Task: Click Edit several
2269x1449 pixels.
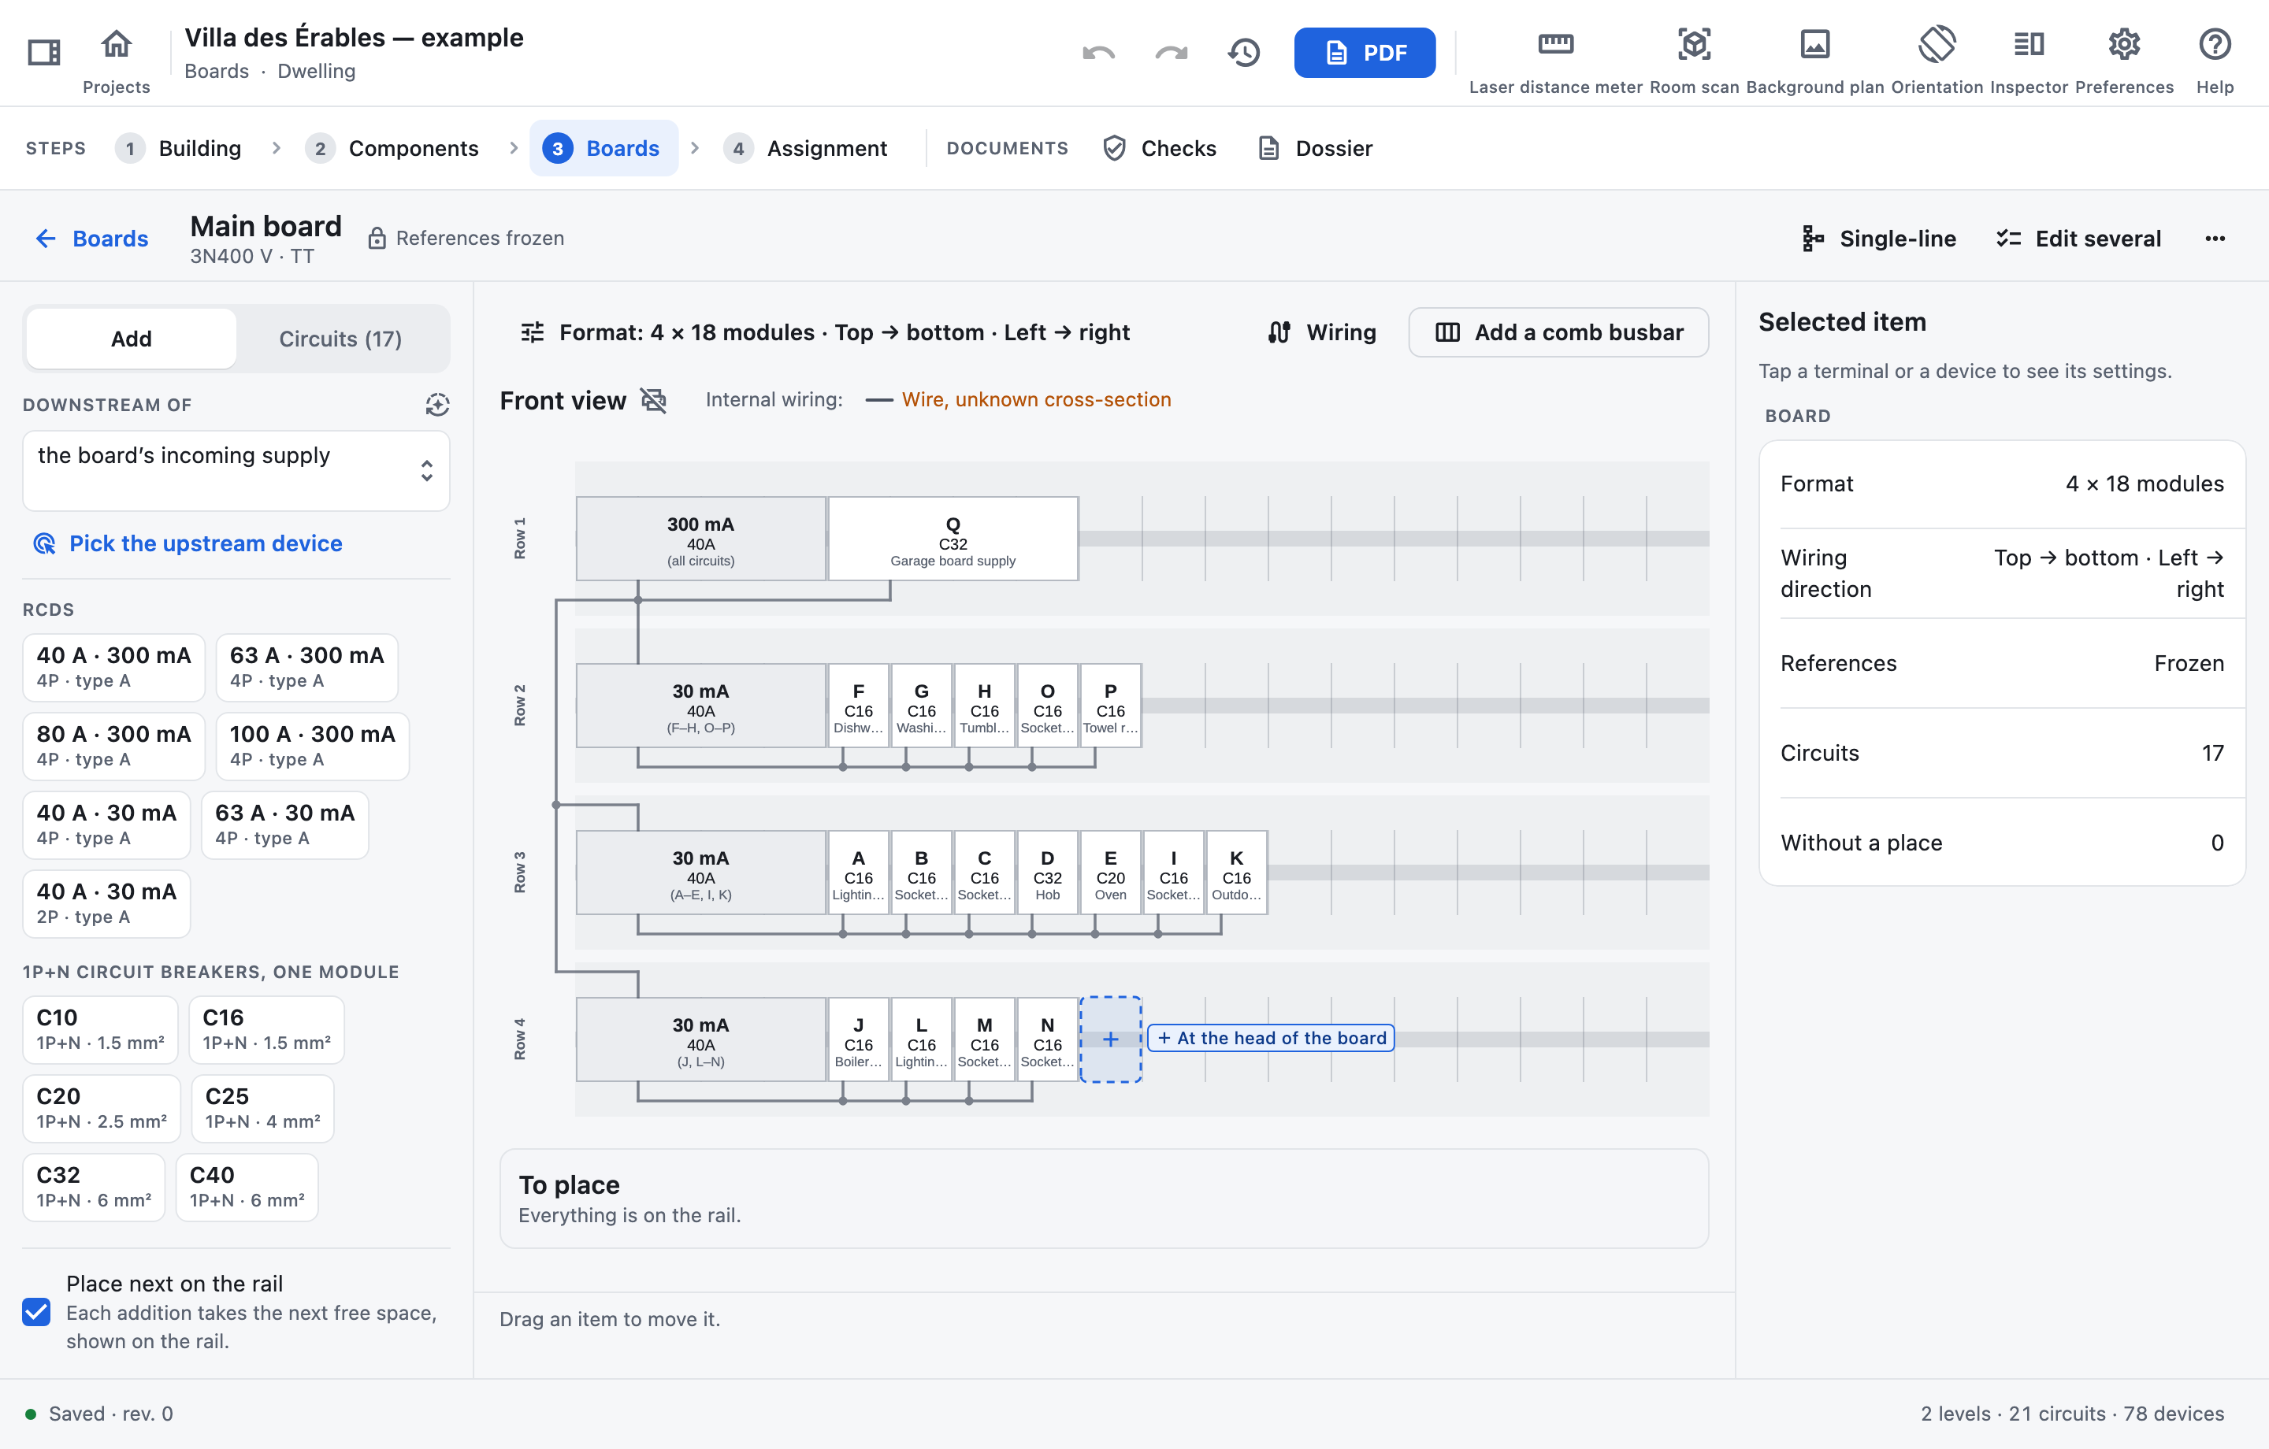Action: tap(2078, 239)
